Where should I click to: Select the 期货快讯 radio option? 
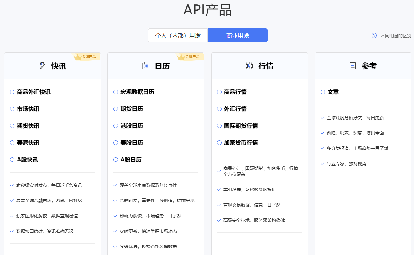coord(12,126)
